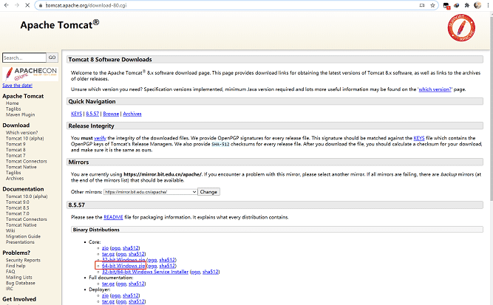Download the 64-bit Windows zip
This screenshot has width=493, height=305.
click(x=122, y=266)
